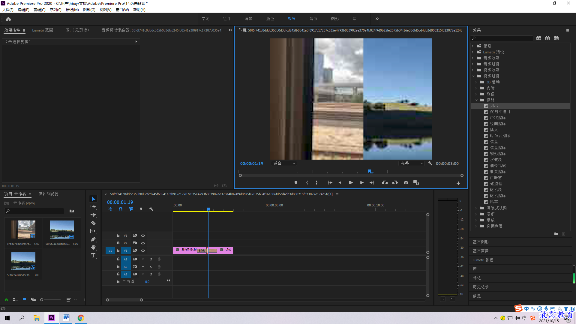Toggle V3 track output eye
Viewport: 576px width, 324px height.
tap(143, 236)
